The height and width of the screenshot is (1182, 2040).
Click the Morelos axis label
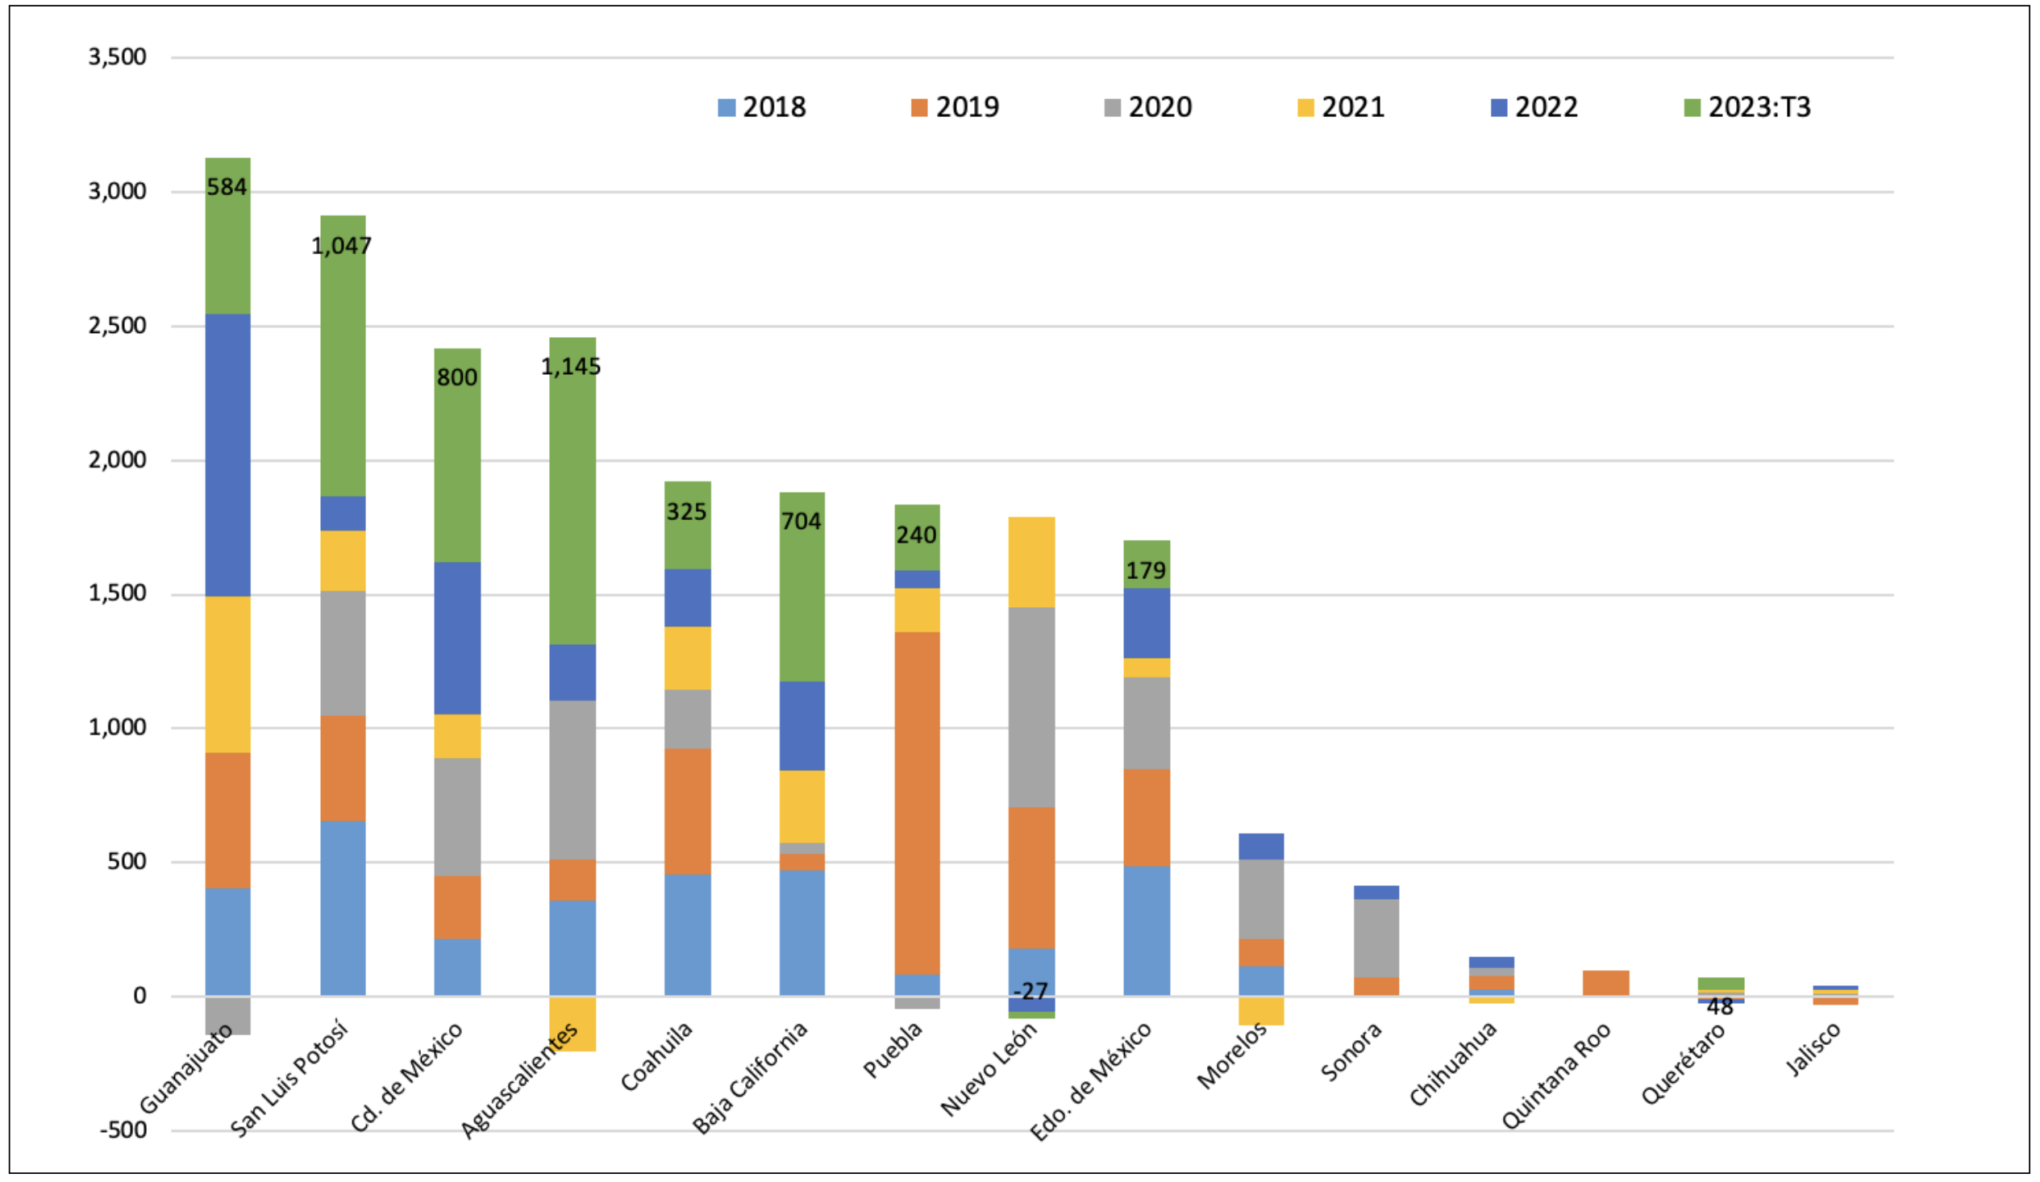point(1231,1055)
